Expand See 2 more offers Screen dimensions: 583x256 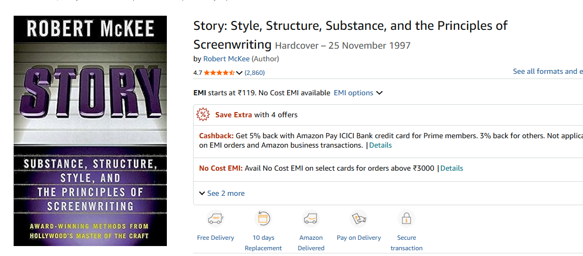coord(222,193)
